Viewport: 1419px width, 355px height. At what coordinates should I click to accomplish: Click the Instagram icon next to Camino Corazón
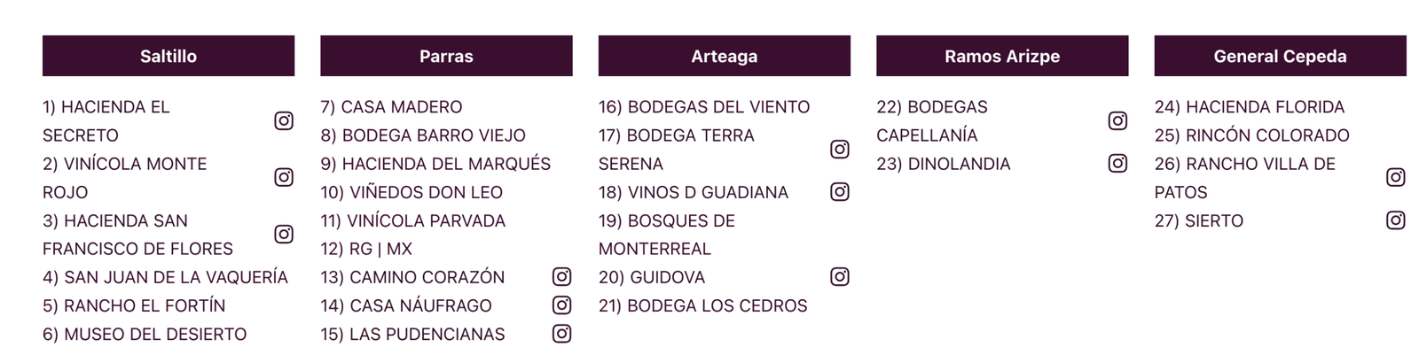click(x=561, y=276)
